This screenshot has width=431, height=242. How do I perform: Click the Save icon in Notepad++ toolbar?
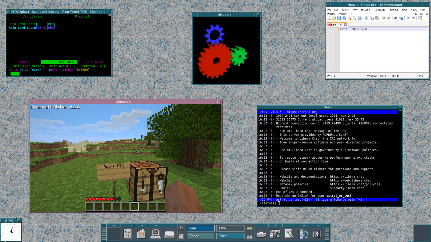[x=339, y=18]
